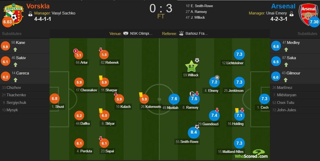
Task: Click Willock's star rating badge
Action: (x=191, y=66)
